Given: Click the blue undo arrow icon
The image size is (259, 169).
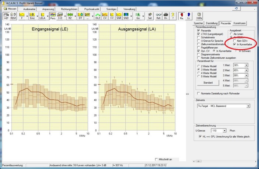Looking at the screenshot, I should pos(236,8).
